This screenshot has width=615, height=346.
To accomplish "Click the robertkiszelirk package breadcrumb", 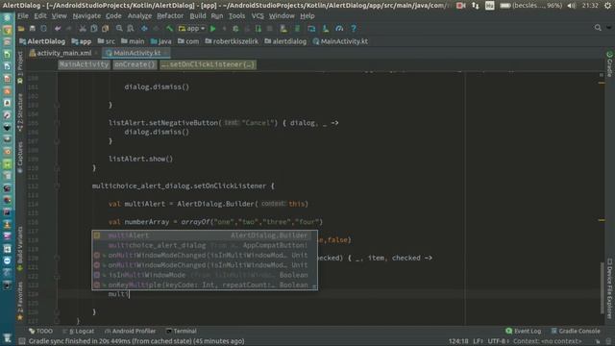I will click(232, 41).
